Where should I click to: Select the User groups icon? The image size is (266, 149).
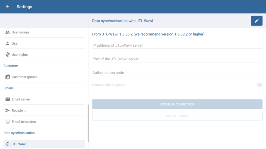[8, 32]
